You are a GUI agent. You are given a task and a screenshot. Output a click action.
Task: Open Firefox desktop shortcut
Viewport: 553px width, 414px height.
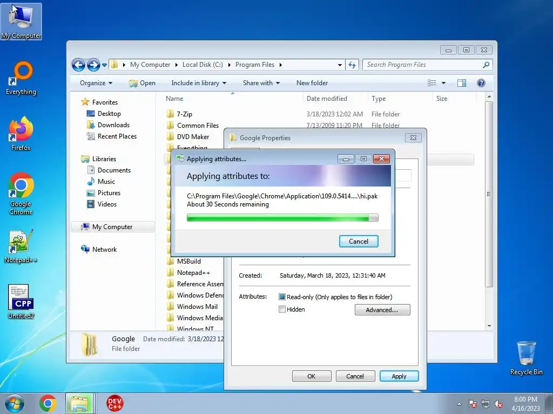tap(21, 134)
